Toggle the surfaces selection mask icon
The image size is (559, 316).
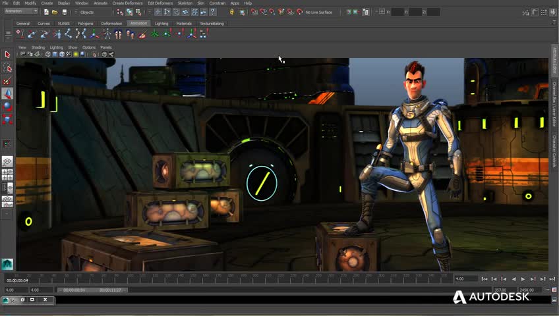click(x=185, y=12)
